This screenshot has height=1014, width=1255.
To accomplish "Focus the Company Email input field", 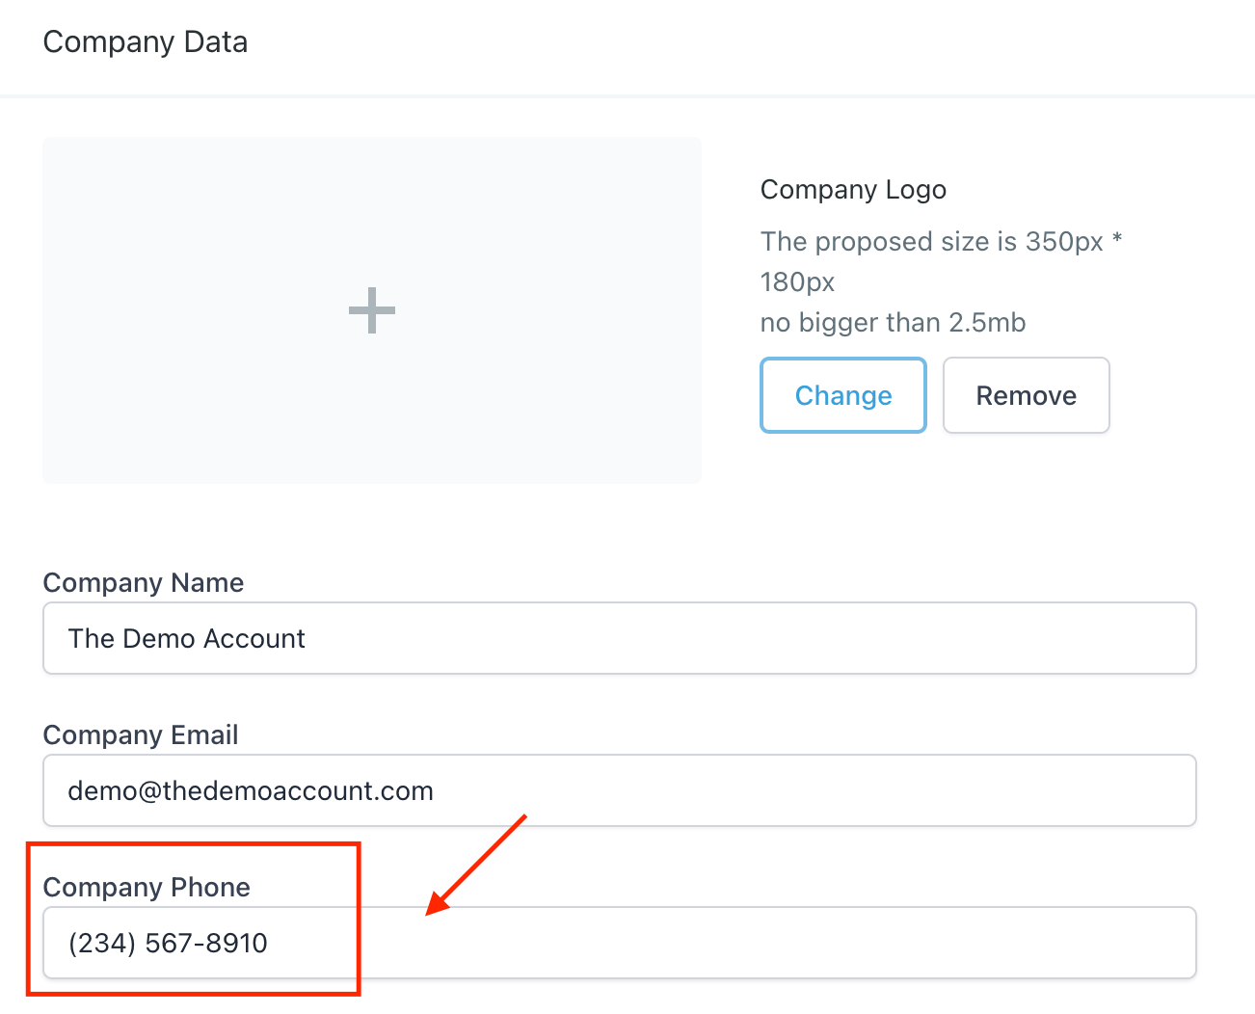I will [x=771, y=790].
